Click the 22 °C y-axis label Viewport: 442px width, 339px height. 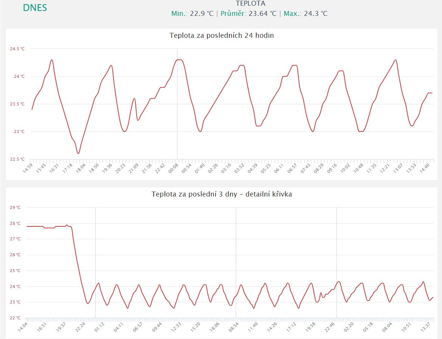point(16,318)
